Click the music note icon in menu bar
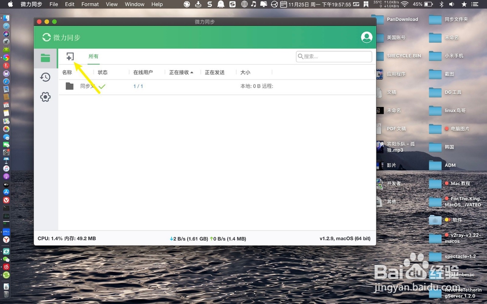Image resolution: width=487 pixels, height=304 pixels. coord(254,4)
